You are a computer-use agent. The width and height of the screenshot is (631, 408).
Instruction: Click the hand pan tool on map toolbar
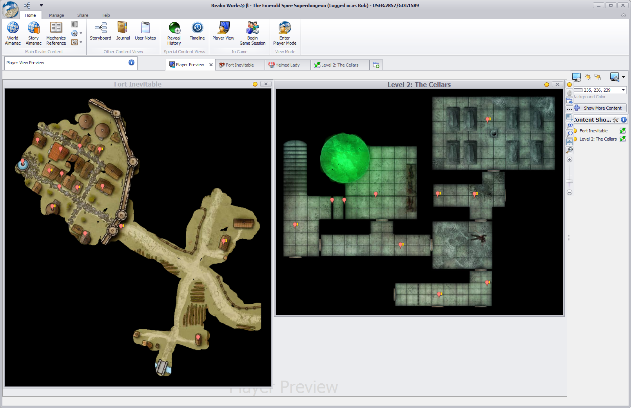click(x=569, y=93)
